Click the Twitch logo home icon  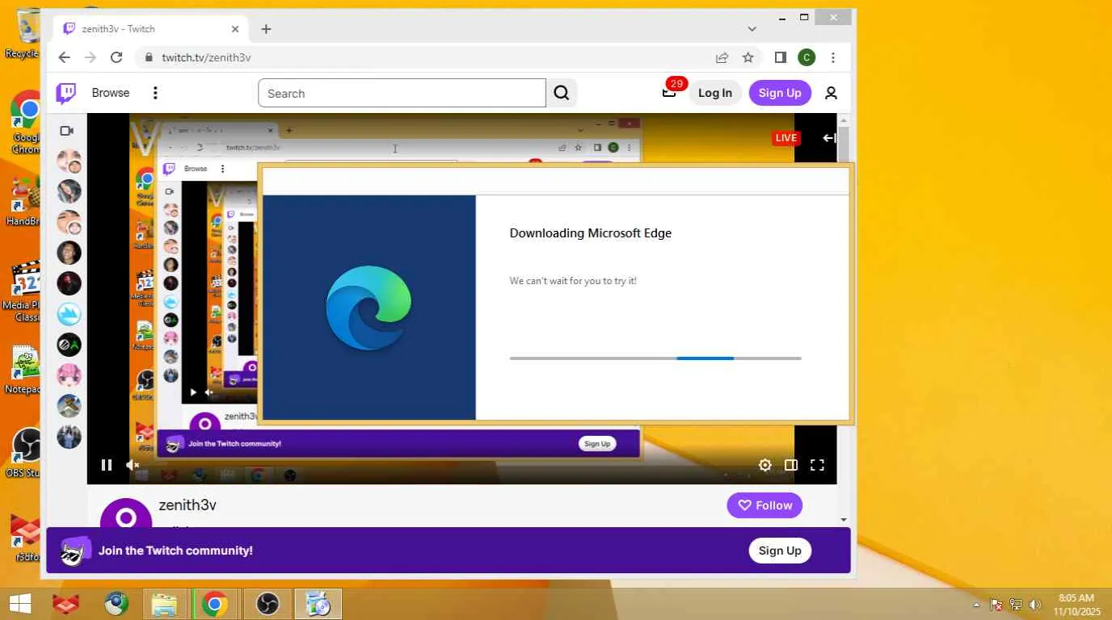point(66,93)
